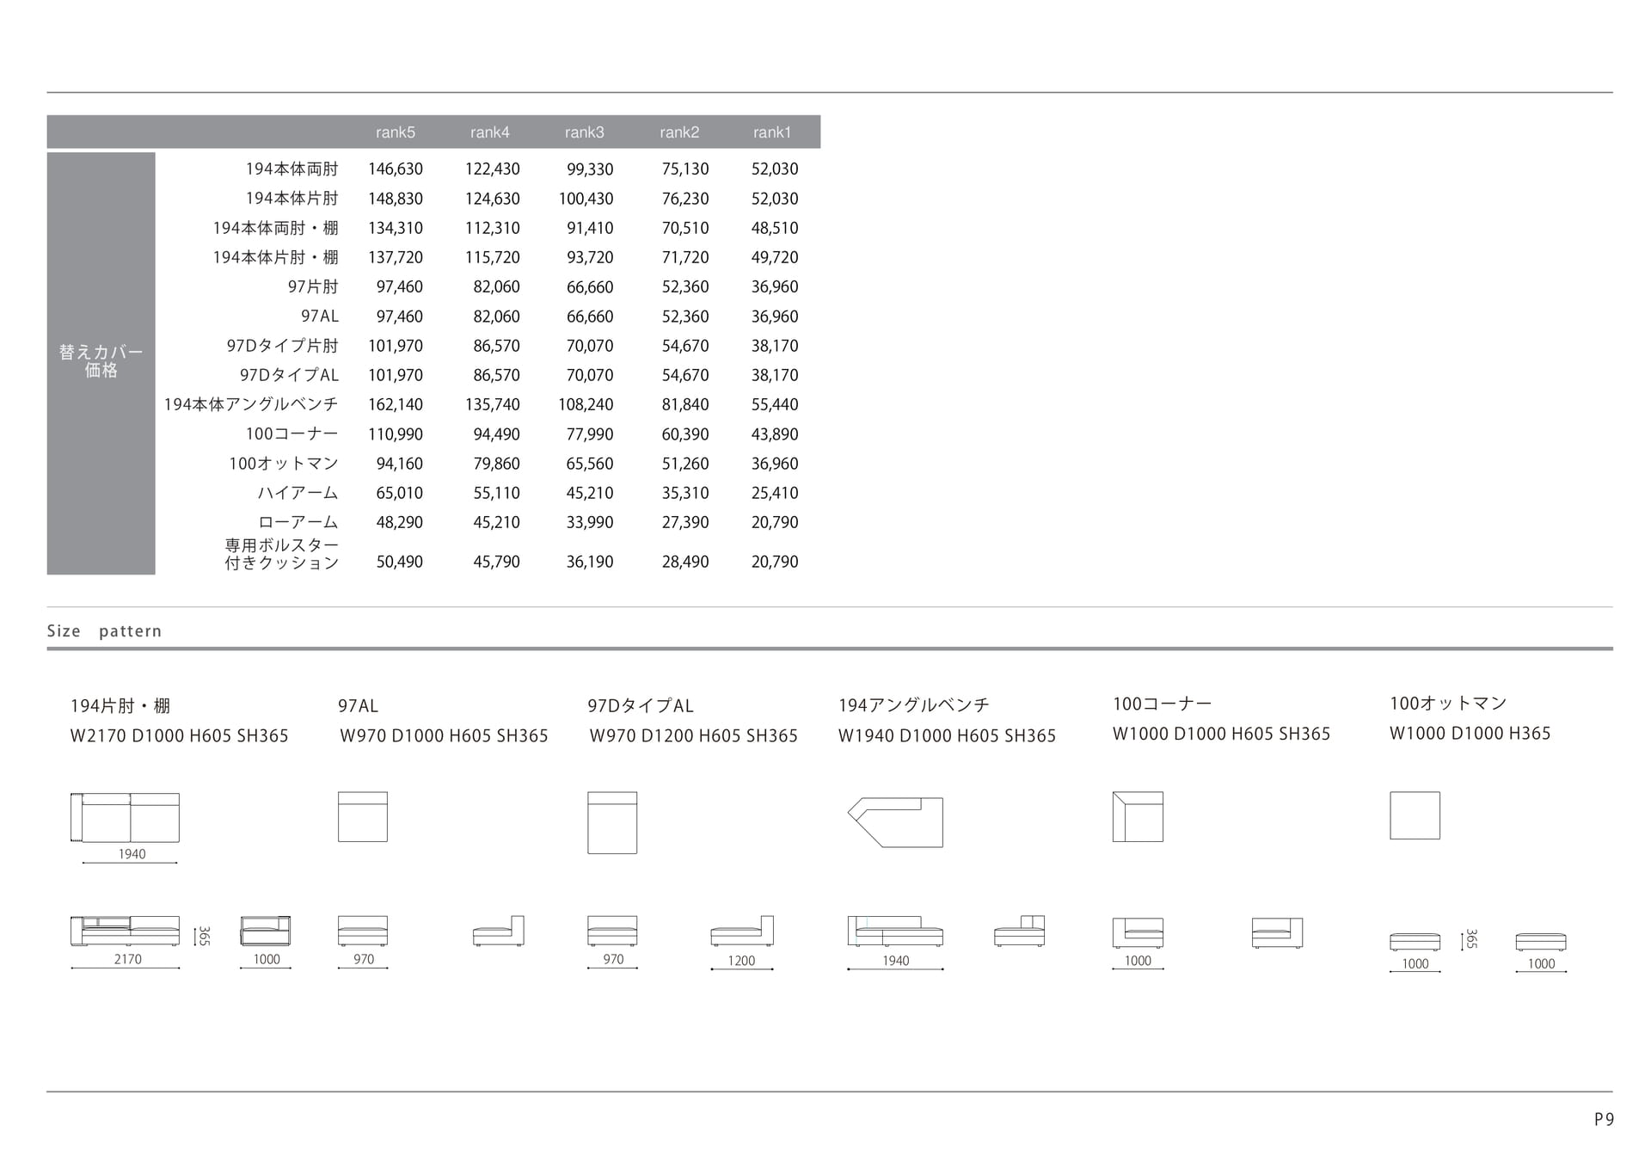
Task: Click the 194片肘・棚 front-view drawing
Action: [125, 931]
